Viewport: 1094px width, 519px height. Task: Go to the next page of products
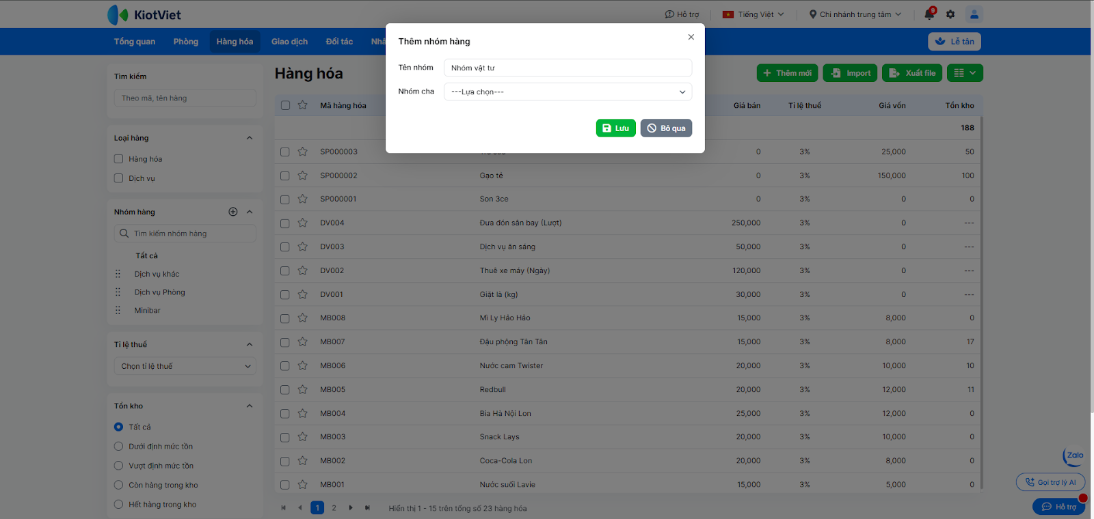pyautogui.click(x=351, y=507)
